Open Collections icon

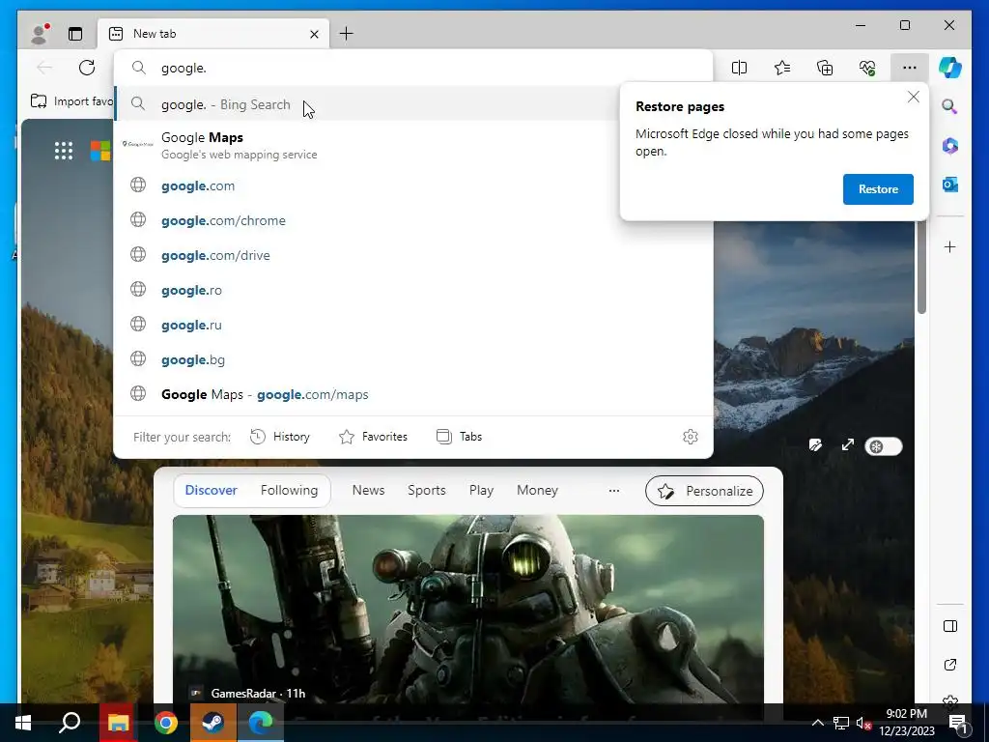[825, 68]
